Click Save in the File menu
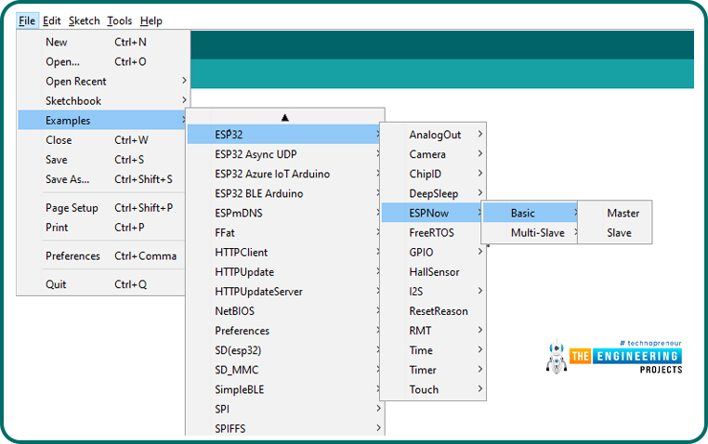708x444 pixels. click(x=101, y=160)
